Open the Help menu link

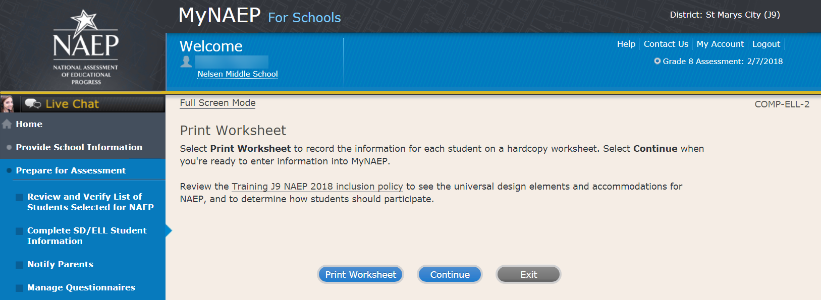click(626, 44)
